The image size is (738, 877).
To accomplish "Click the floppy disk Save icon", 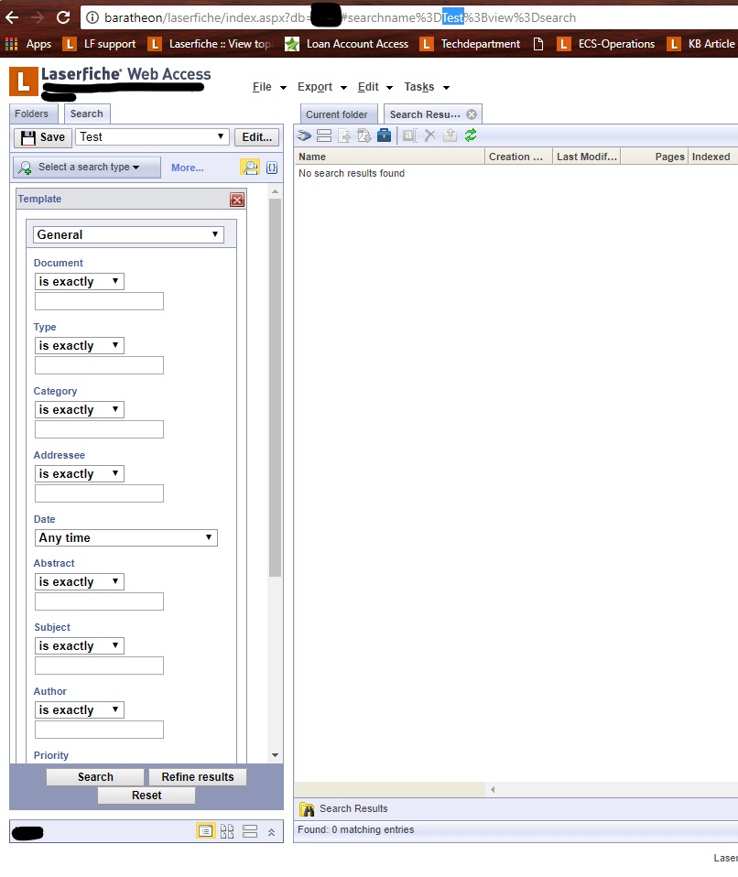I will coord(28,137).
